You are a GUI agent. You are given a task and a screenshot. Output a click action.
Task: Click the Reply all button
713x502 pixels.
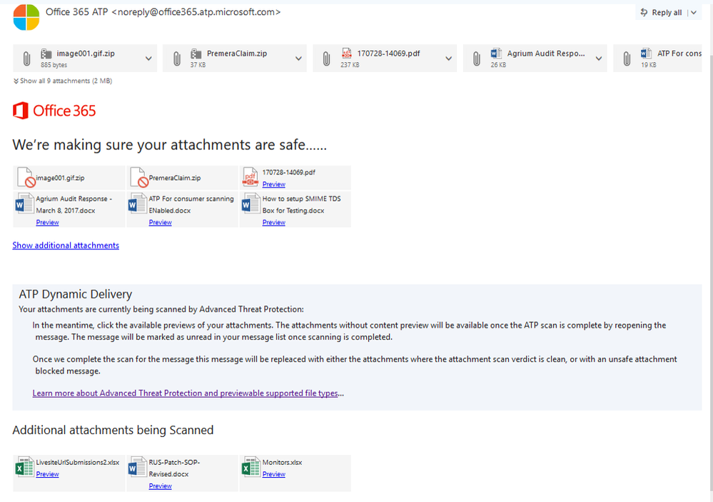tap(661, 12)
